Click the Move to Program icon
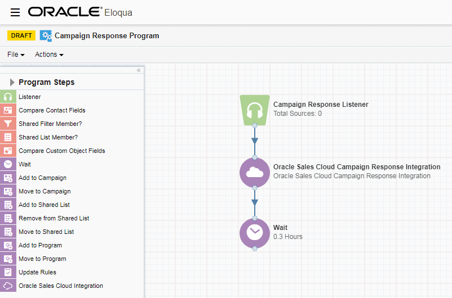Image resolution: width=452 pixels, height=298 pixels. (x=8, y=259)
